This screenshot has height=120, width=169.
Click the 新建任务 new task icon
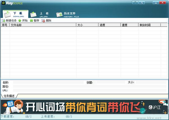click(3, 20)
